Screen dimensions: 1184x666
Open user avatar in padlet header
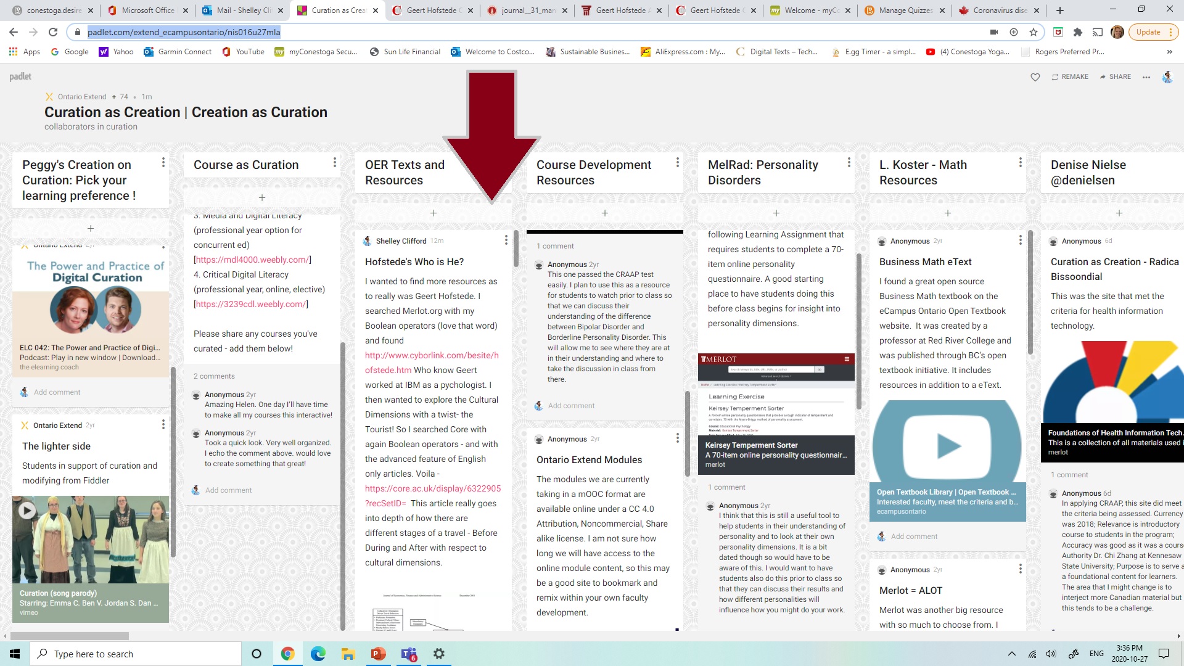[x=1167, y=77]
